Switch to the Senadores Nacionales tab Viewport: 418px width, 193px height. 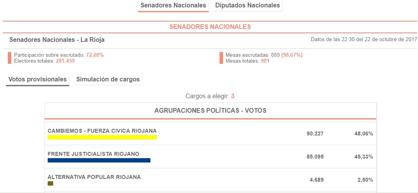coord(173,5)
